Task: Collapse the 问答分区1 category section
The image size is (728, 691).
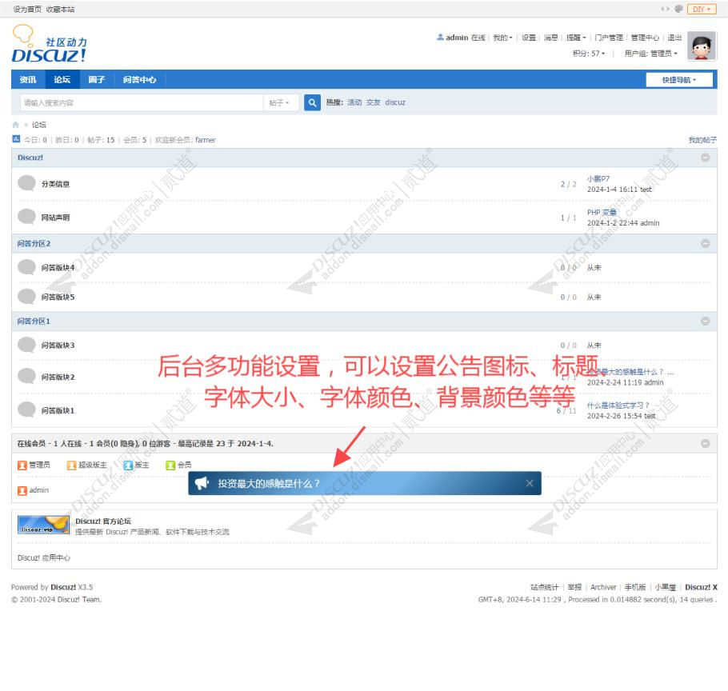Action: tap(706, 322)
